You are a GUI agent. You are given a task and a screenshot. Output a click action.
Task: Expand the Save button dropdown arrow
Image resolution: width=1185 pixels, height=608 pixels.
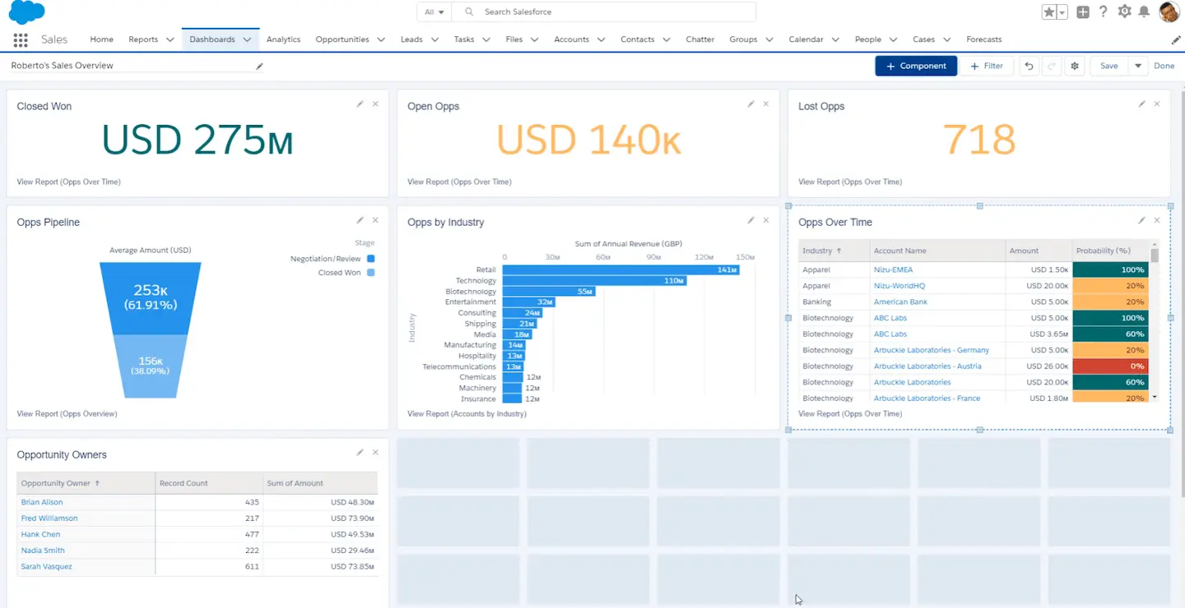[1139, 66]
